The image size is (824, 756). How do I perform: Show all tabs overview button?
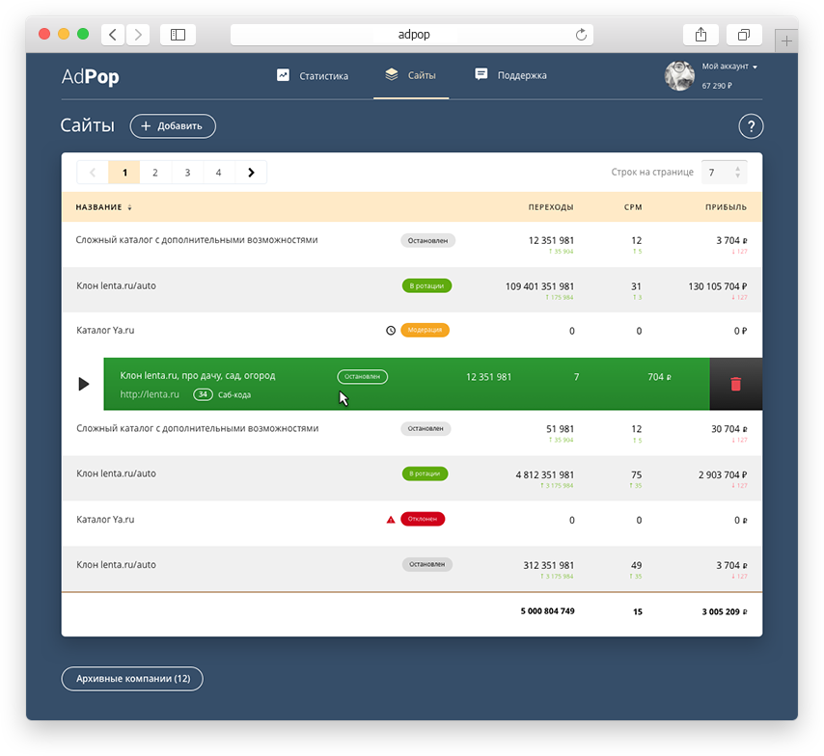744,35
